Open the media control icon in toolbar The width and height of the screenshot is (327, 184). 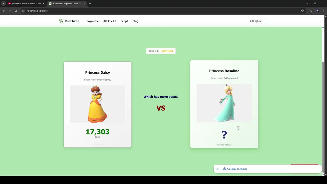[x=311, y=11]
